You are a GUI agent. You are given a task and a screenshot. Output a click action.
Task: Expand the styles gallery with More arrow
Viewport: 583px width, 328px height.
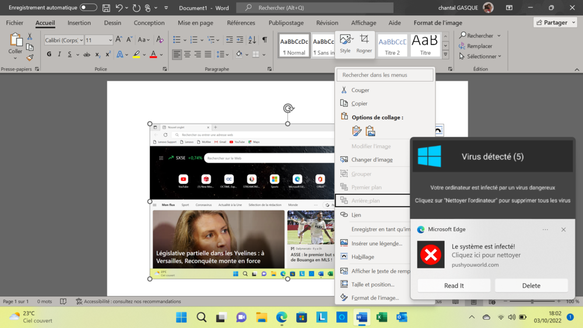click(445, 54)
